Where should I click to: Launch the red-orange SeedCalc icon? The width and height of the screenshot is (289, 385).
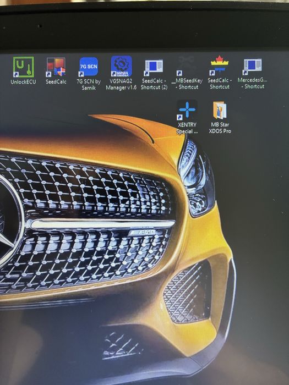coord(56,67)
